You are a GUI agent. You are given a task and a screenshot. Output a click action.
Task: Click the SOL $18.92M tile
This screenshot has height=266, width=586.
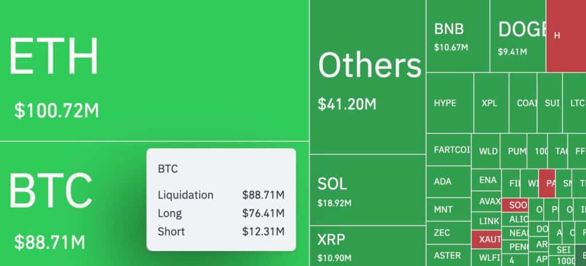click(x=367, y=190)
